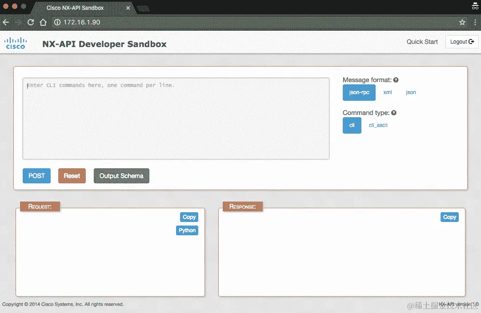The image size is (481, 313).
Task: Log out using the Logout button
Action: pos(462,42)
